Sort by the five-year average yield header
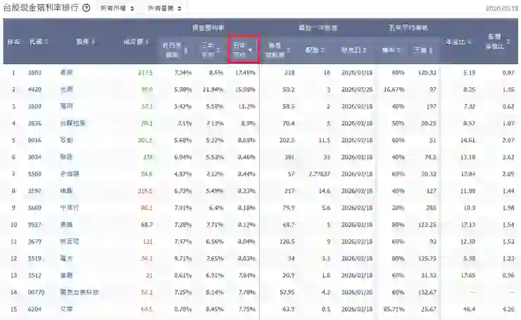 point(243,49)
